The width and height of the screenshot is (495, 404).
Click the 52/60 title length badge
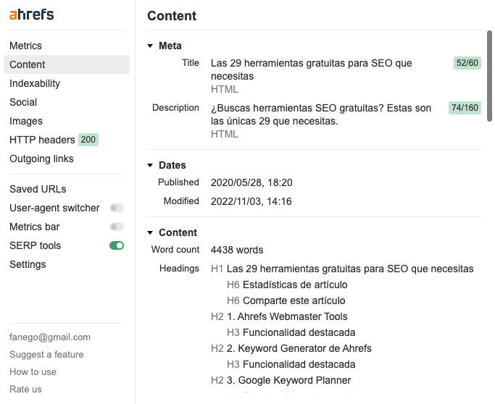pos(467,63)
